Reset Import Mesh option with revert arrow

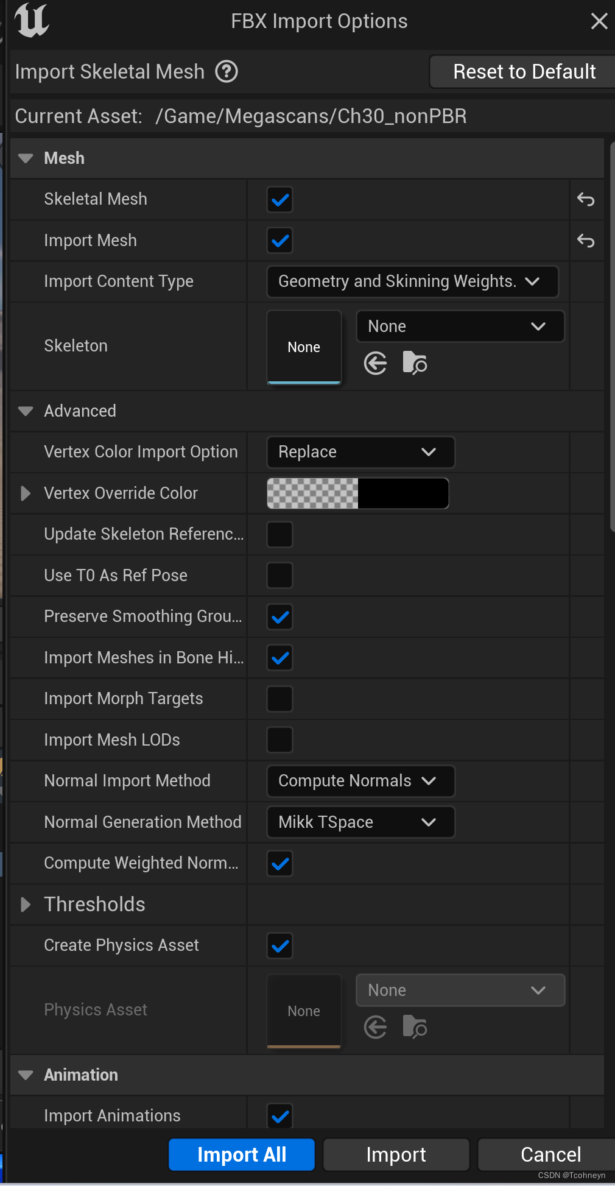586,241
